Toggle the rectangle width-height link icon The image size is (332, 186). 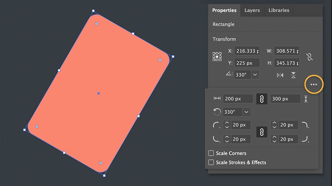(262, 99)
